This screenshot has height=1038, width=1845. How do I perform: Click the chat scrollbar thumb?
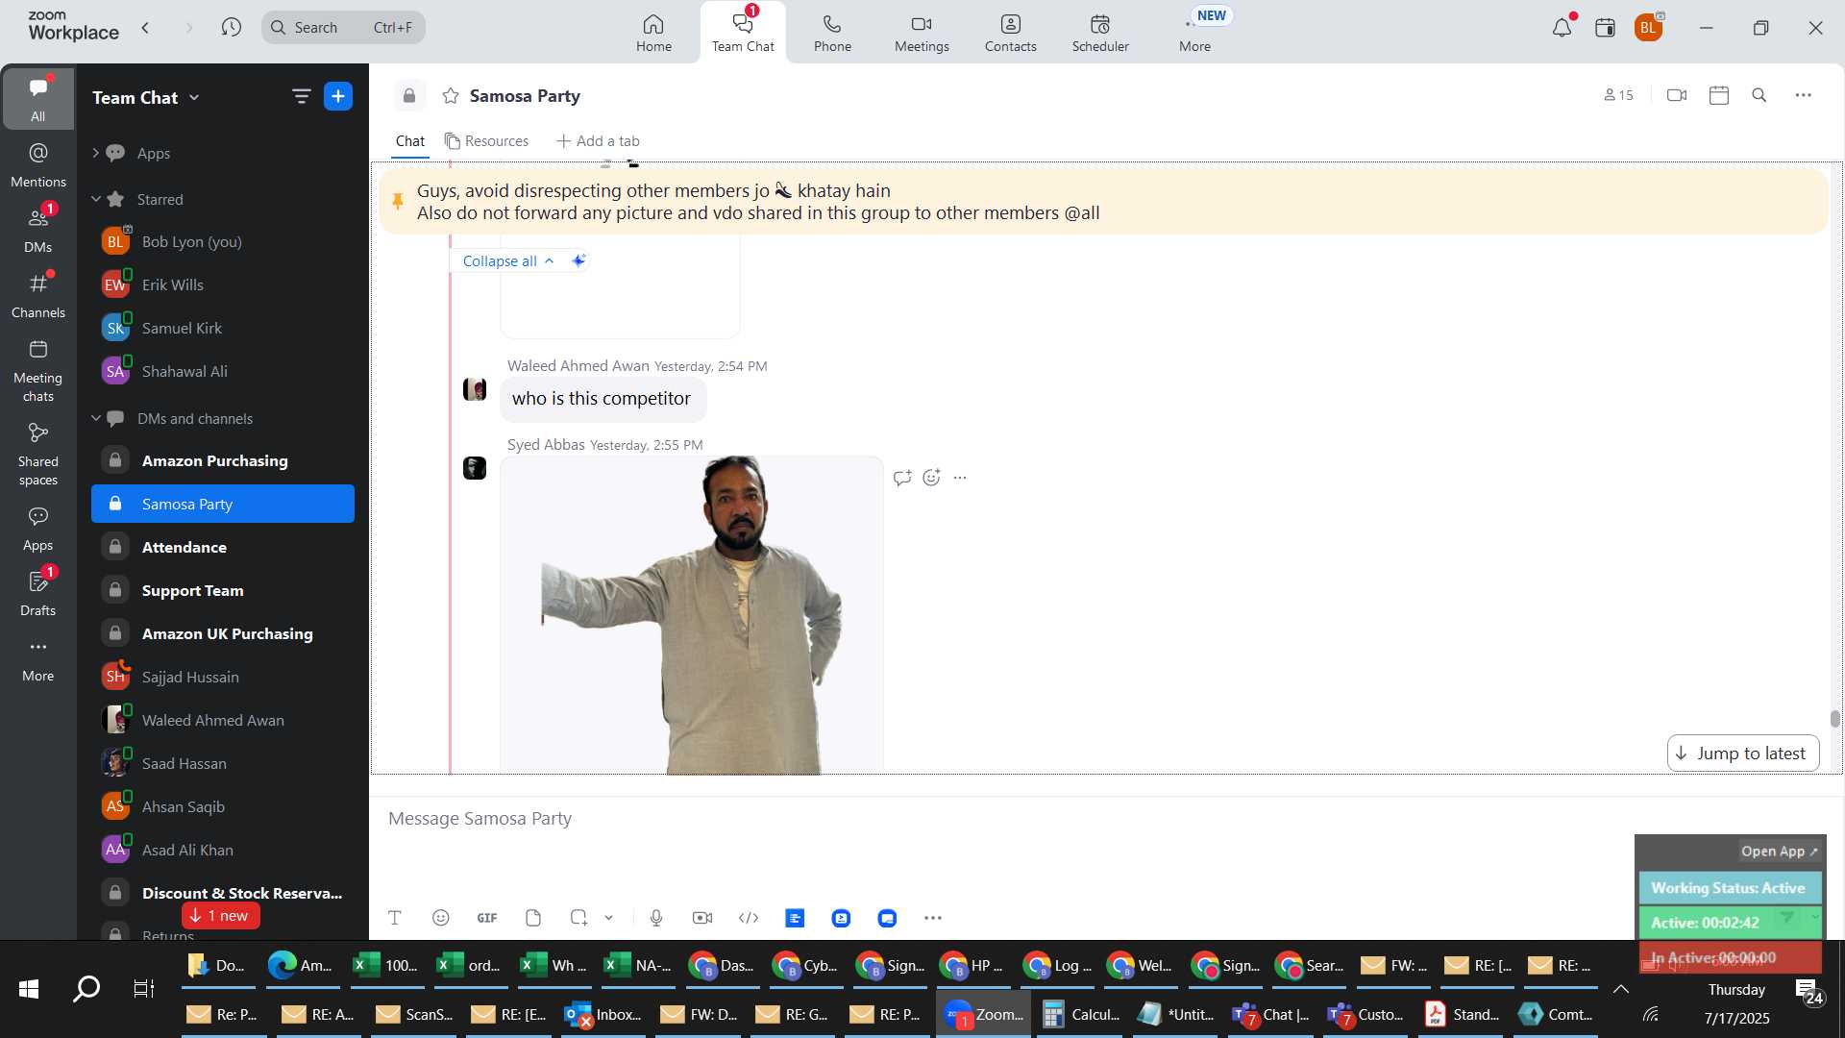pyautogui.click(x=1835, y=719)
